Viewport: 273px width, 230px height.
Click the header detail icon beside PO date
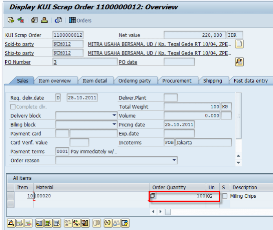pyautogui.click(x=239, y=62)
